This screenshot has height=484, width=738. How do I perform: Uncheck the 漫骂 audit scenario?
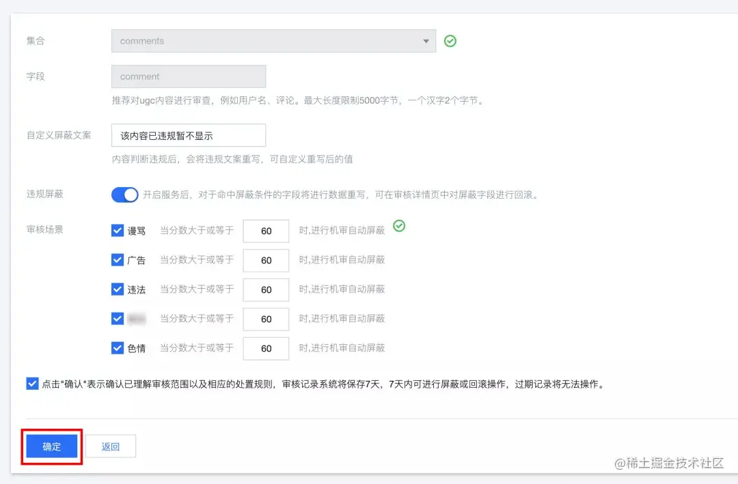click(117, 230)
